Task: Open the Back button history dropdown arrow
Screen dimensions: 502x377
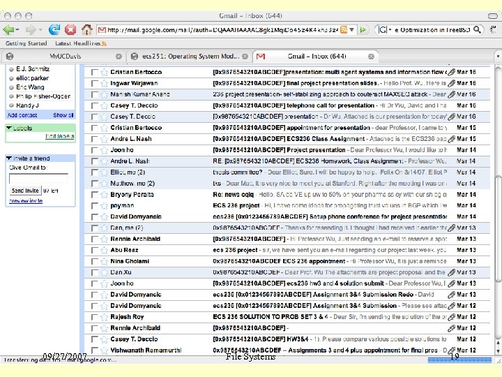Action: (17, 30)
